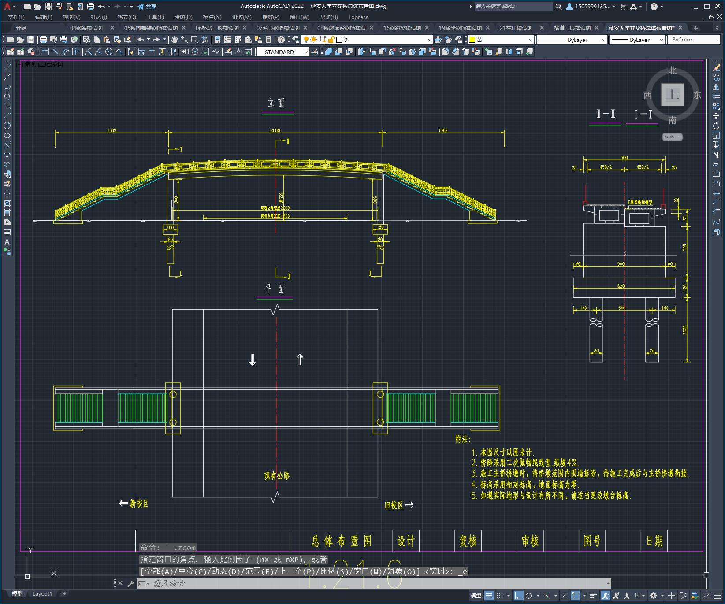
Task: Click the Layer Properties Manager icon
Action: click(295, 40)
